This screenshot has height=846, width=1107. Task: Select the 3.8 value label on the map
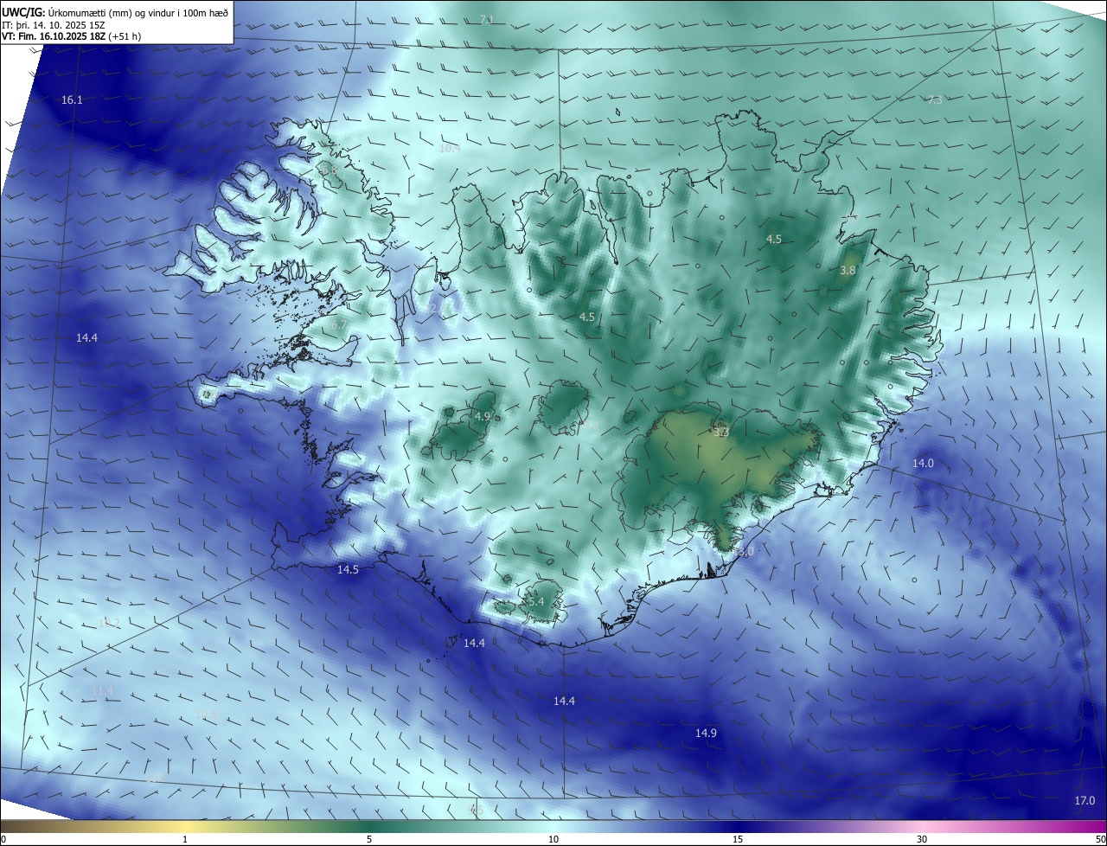tap(848, 271)
